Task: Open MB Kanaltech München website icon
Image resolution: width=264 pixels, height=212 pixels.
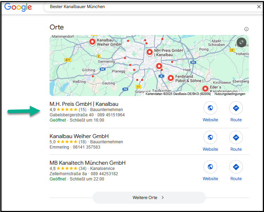Action: [x=210, y=167]
